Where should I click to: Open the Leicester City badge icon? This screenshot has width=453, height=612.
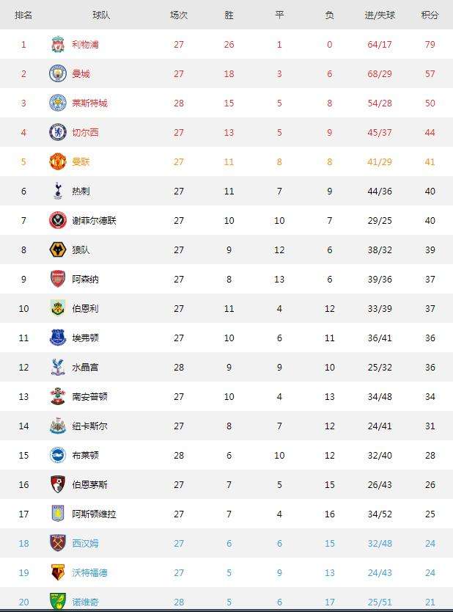(58, 103)
